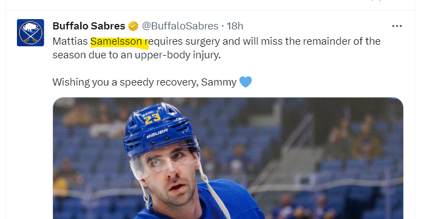
Task: Click the gold verified badge
Action: [x=133, y=26]
